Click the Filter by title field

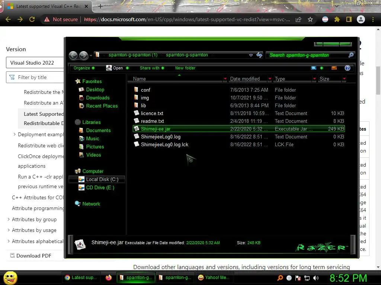(35, 77)
